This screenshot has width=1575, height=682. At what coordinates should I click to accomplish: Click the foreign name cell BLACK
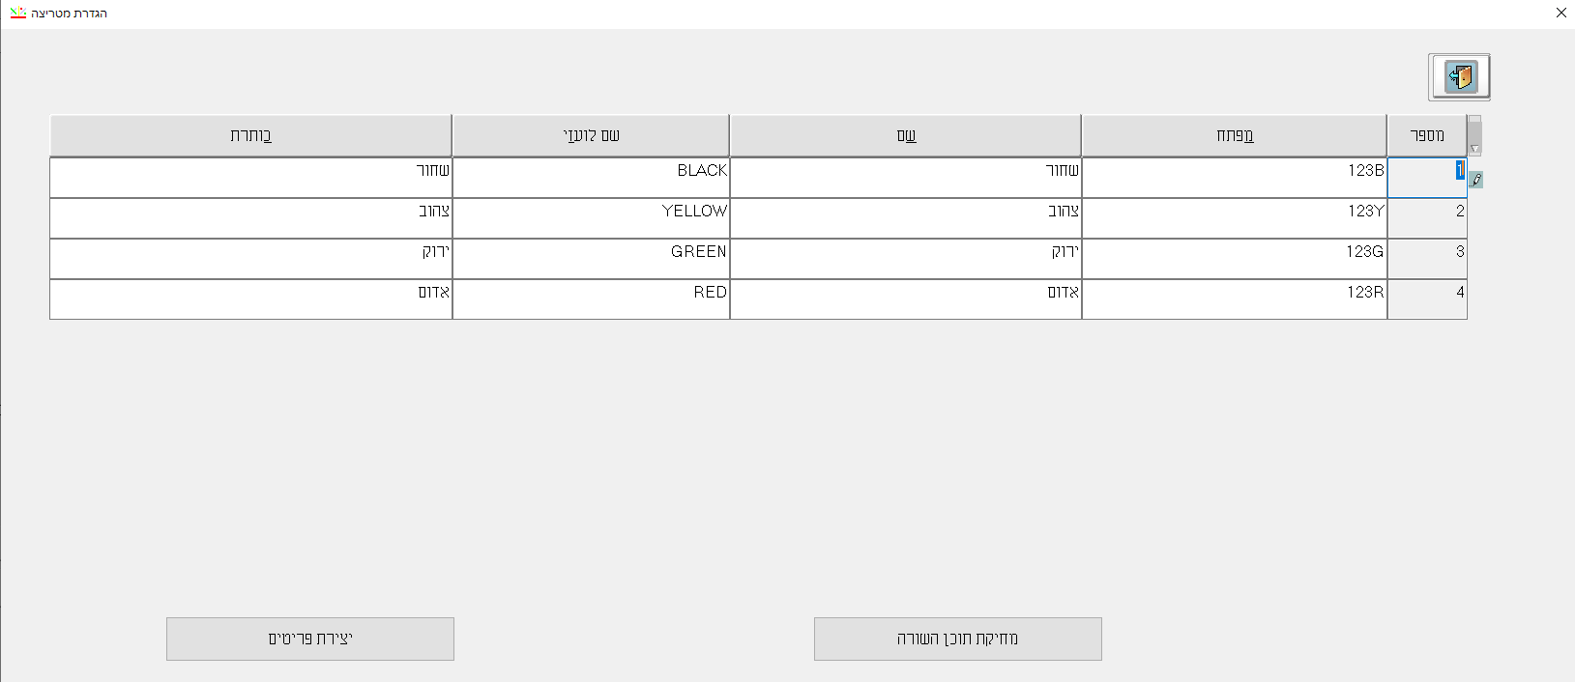(591, 178)
